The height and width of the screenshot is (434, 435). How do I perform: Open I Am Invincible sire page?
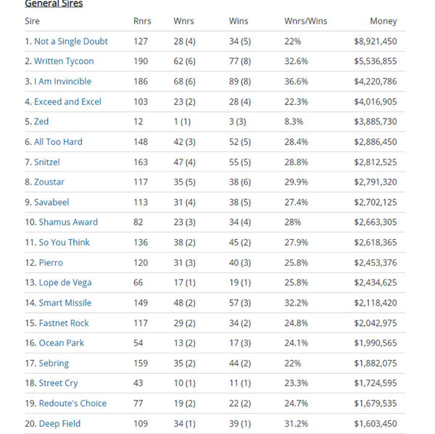click(x=62, y=82)
